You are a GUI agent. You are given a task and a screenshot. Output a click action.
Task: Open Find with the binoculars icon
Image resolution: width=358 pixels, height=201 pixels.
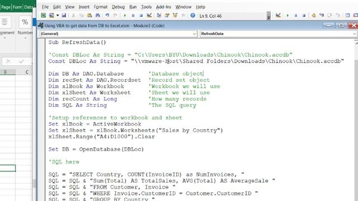[x=97, y=16]
